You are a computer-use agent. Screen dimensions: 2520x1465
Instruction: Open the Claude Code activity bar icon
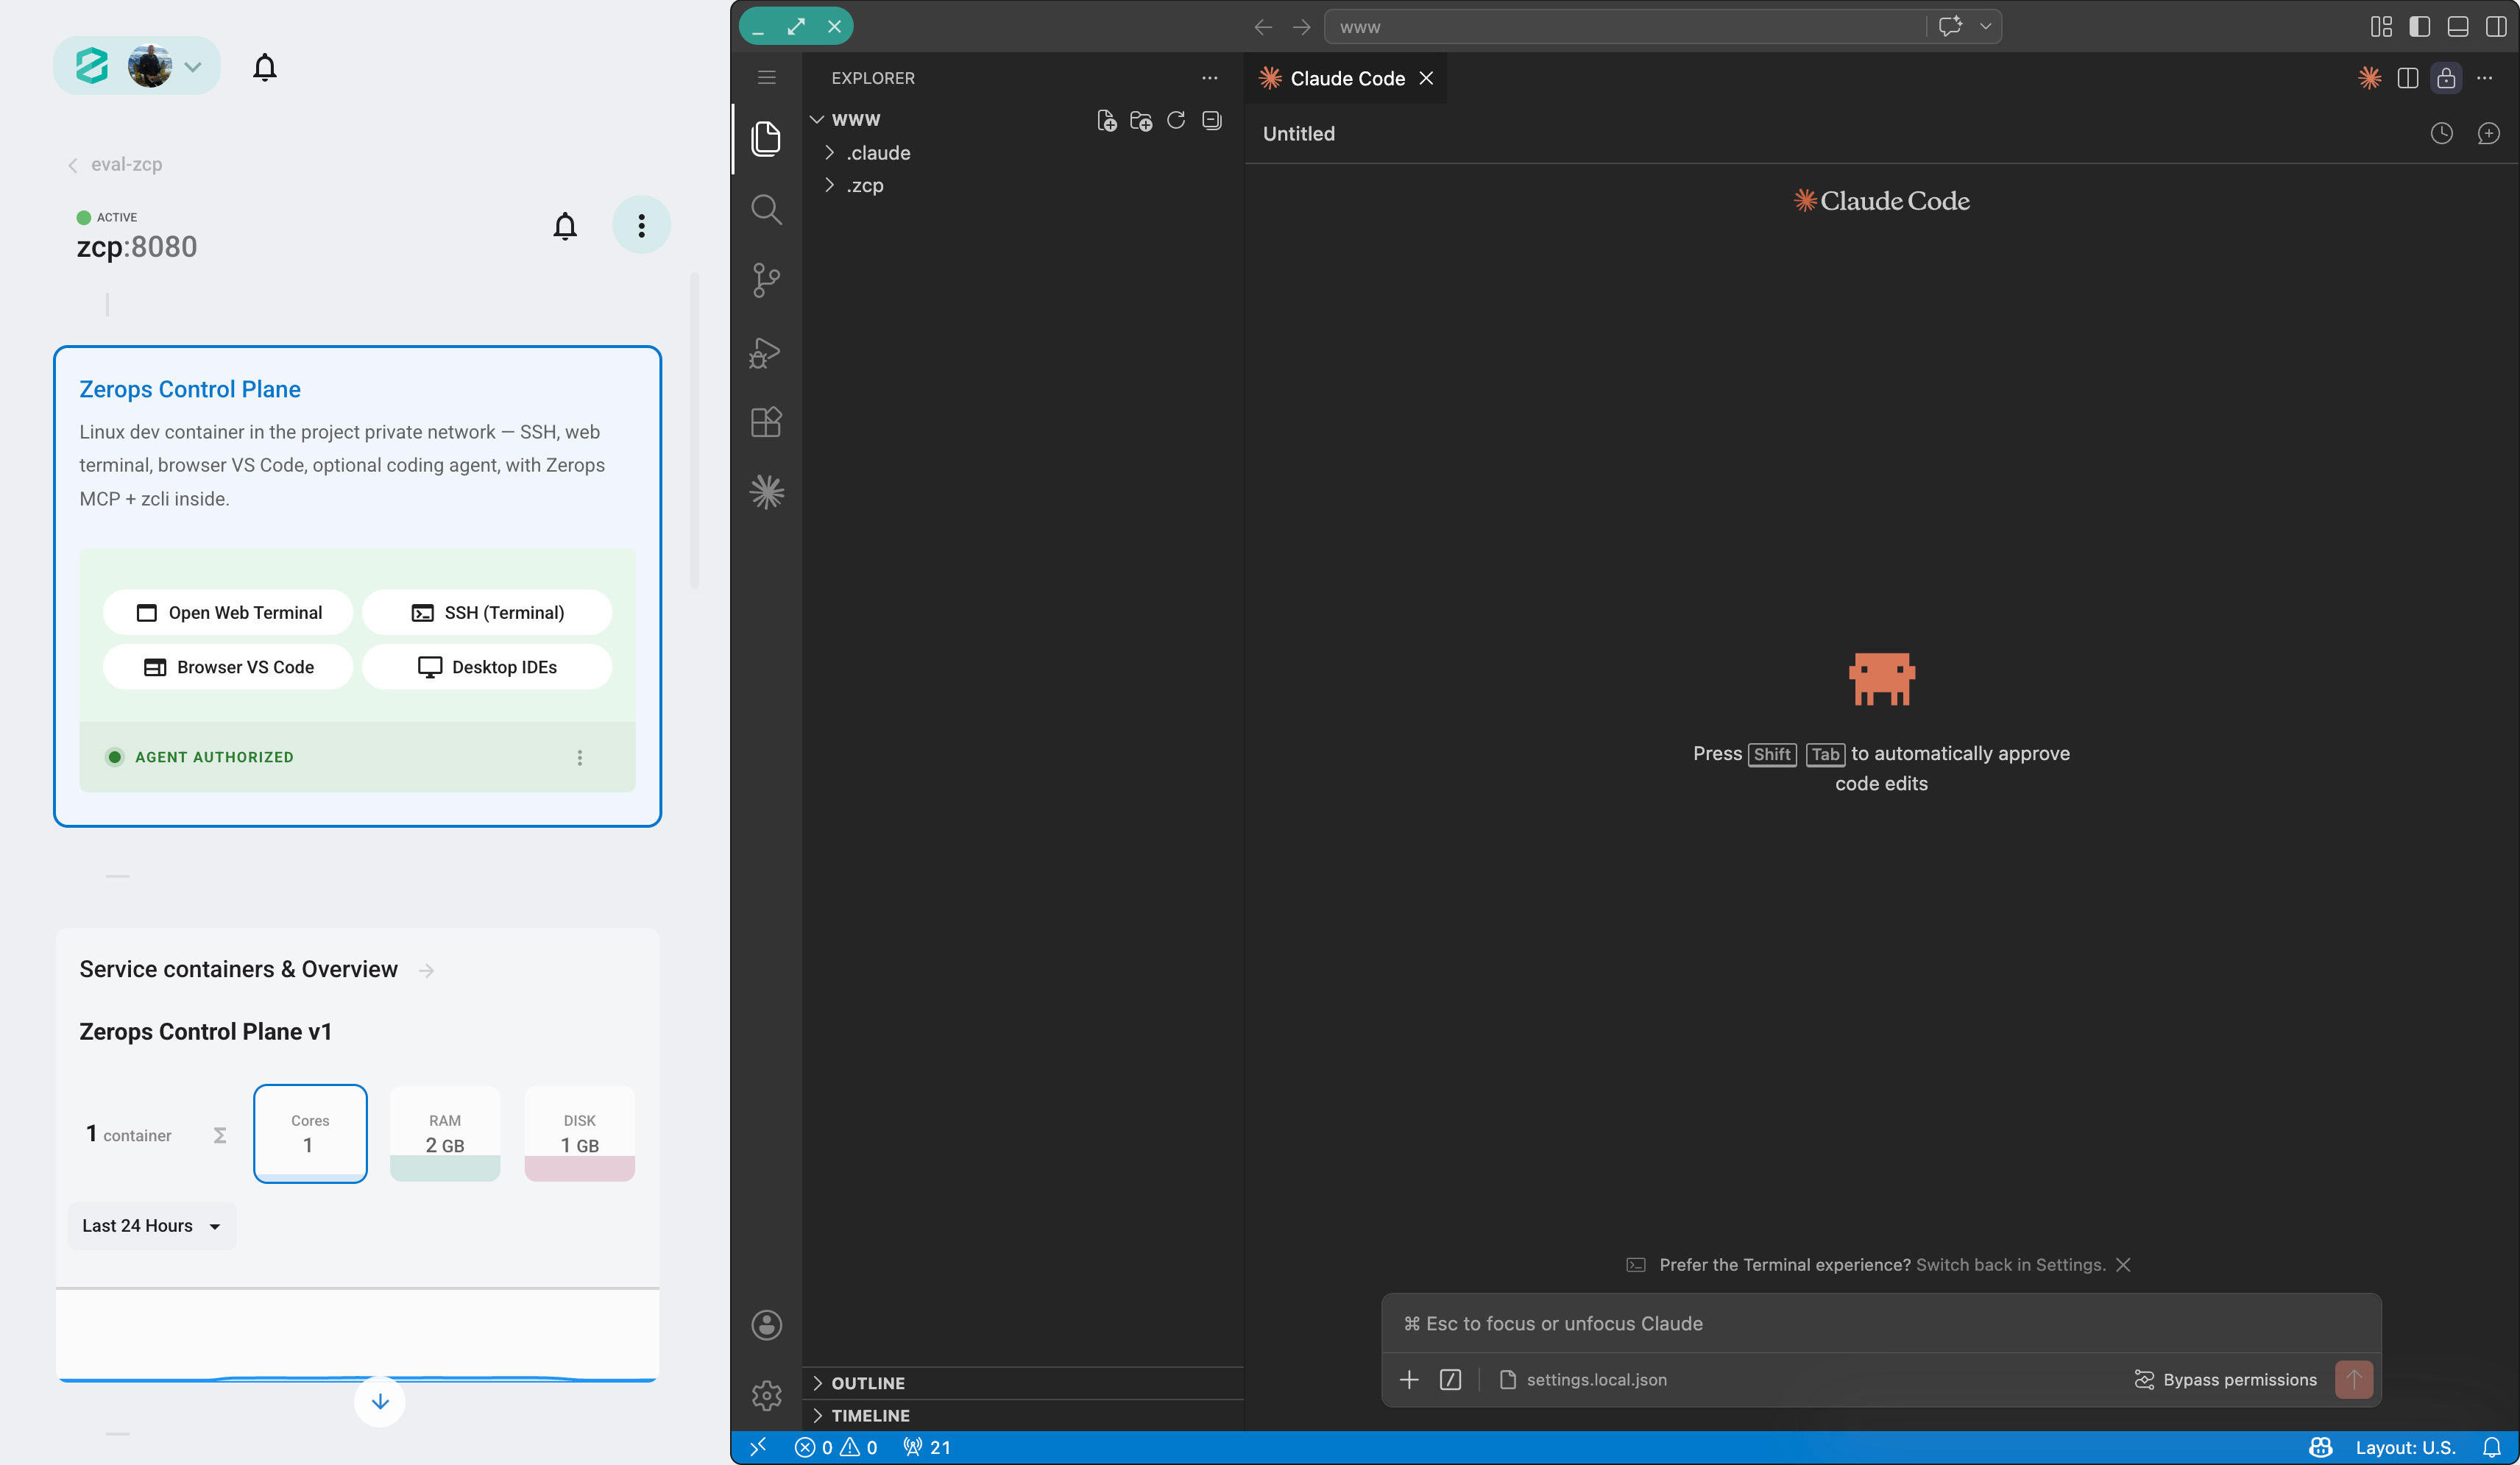tap(766, 492)
